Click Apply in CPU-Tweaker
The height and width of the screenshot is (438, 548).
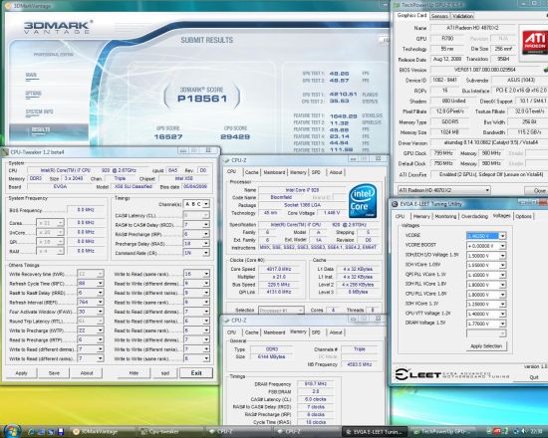[21, 373]
